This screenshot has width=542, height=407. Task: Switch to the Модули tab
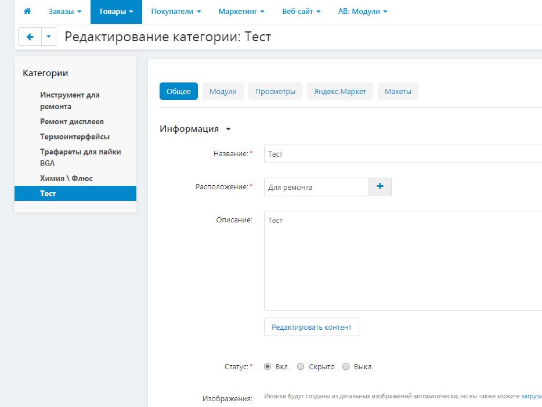(223, 91)
